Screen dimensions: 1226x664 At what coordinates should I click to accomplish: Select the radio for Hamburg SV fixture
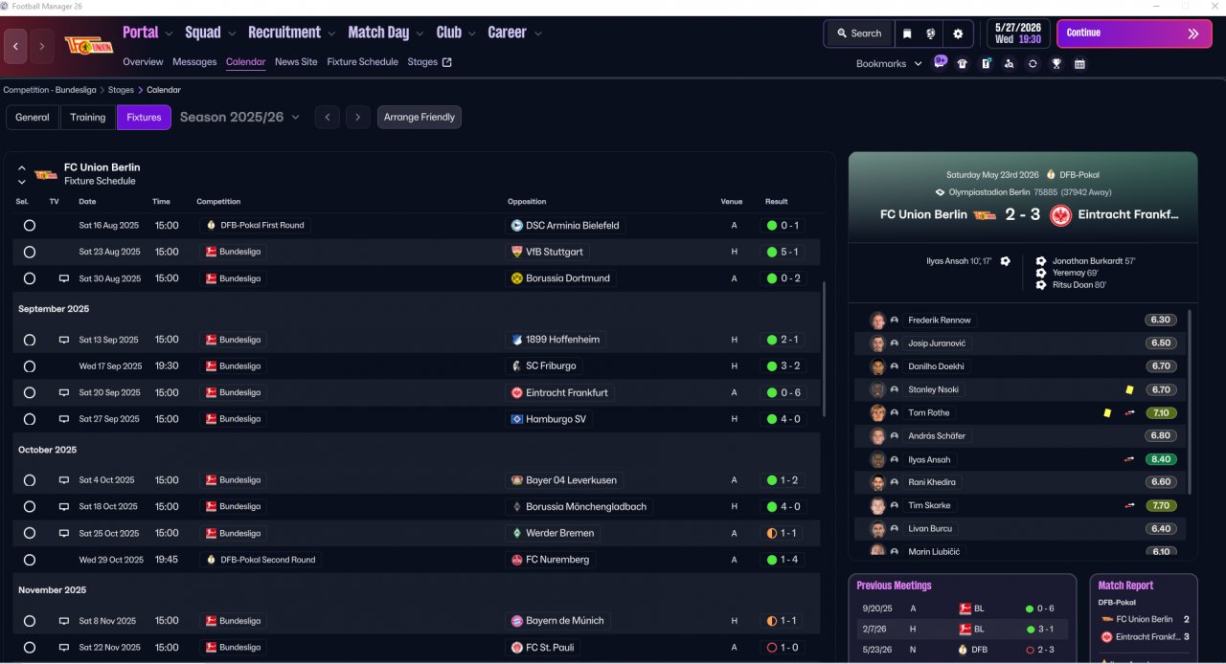pos(30,419)
